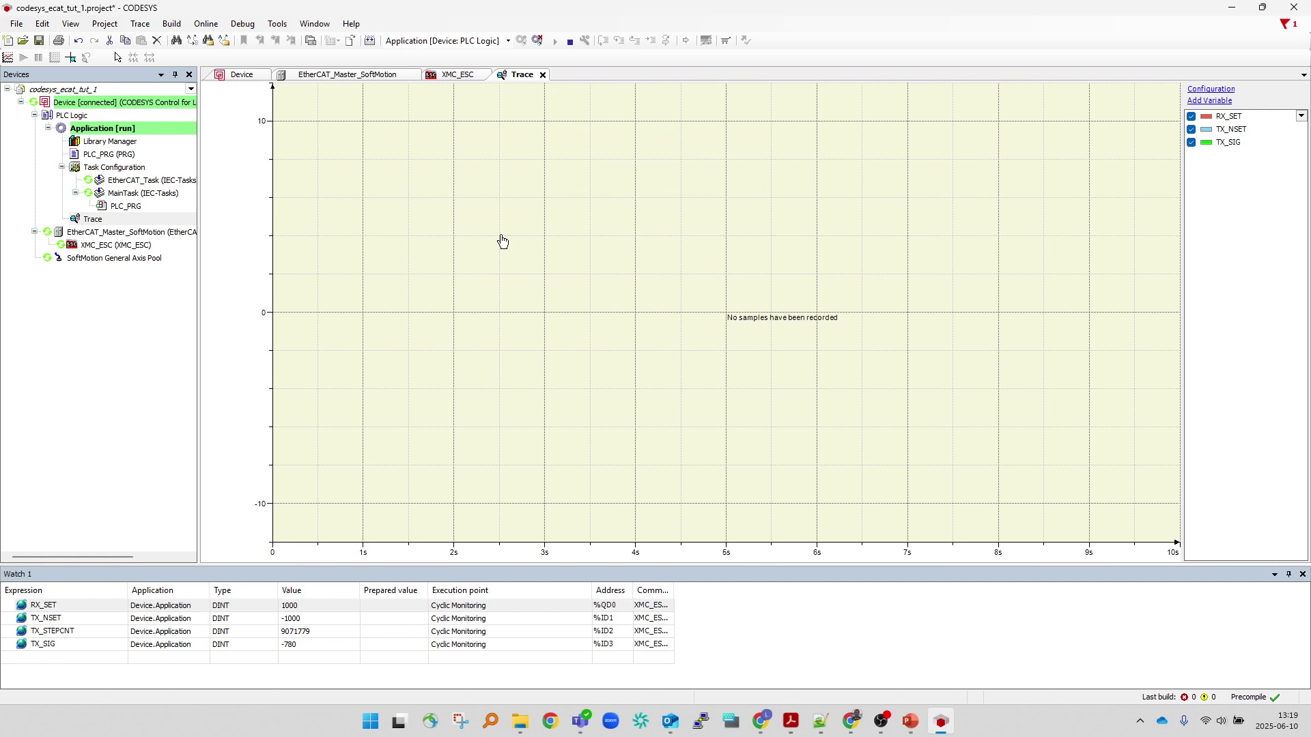Click the Cut scissors icon
Viewport: 1311px width, 737px height.
[109, 41]
